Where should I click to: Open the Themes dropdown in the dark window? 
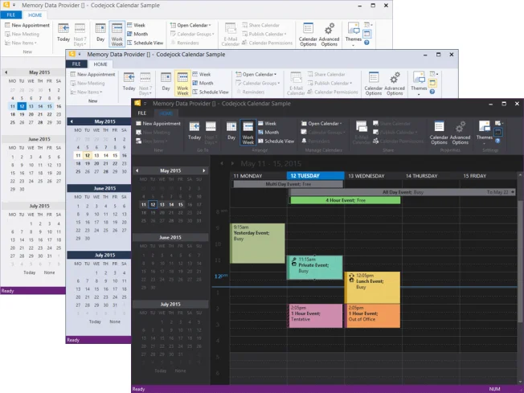click(484, 132)
